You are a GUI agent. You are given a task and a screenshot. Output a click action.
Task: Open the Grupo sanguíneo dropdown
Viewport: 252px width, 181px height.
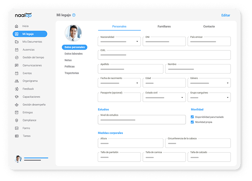(x=227, y=97)
